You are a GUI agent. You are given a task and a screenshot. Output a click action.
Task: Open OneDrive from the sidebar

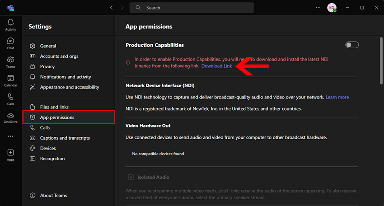tap(10, 117)
